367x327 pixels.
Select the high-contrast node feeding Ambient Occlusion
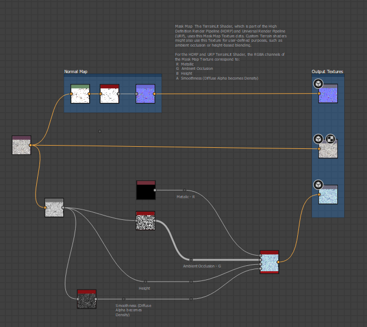pos(145,221)
